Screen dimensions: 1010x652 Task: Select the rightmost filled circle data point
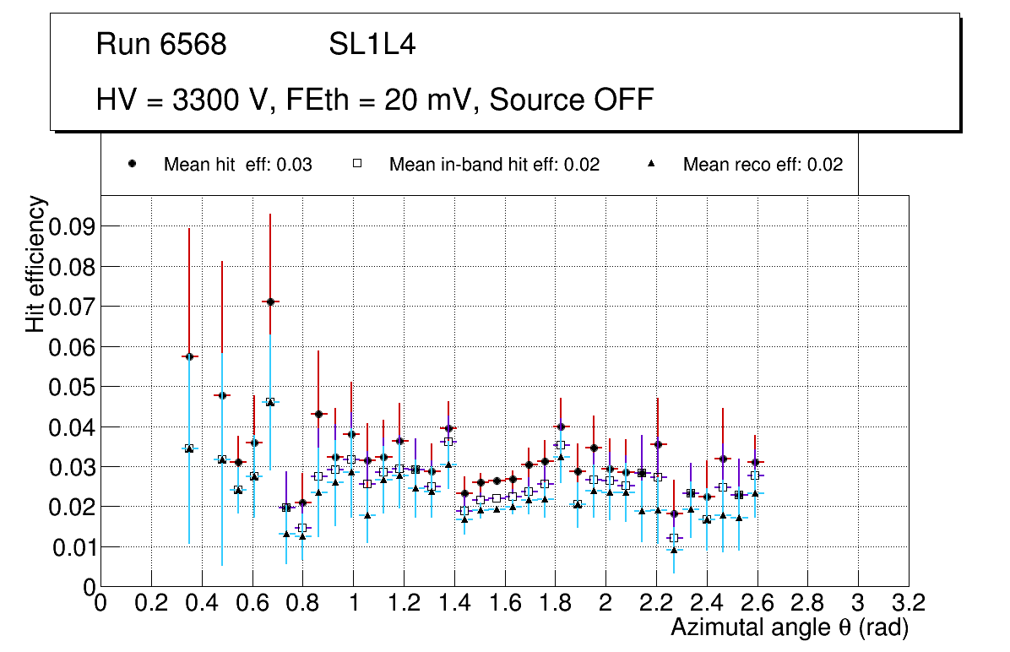coord(755,462)
